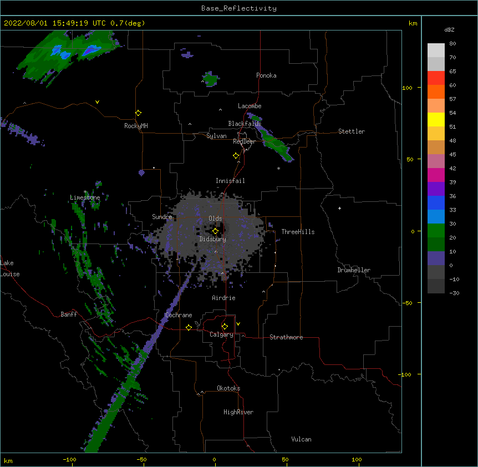Click the Cochrane town label

point(179,315)
